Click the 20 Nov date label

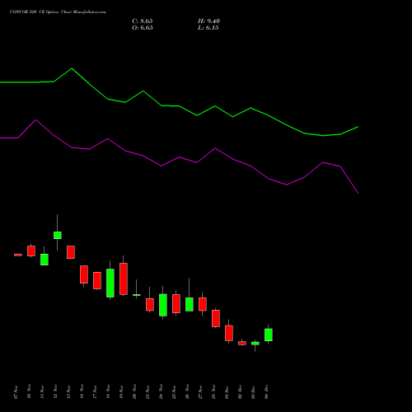[x=134, y=391]
